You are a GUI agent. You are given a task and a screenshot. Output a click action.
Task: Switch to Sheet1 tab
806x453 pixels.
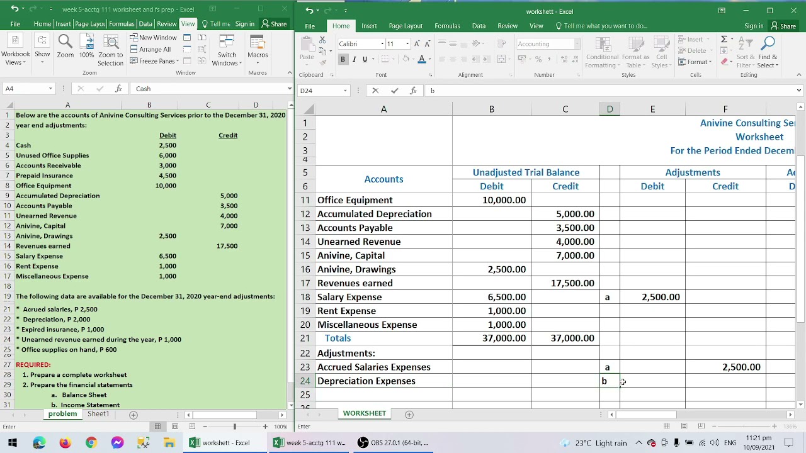[98, 414]
